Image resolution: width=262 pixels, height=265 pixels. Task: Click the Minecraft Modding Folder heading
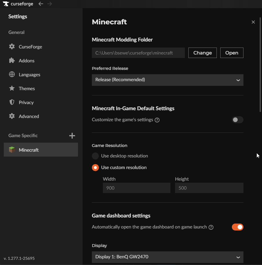point(122,40)
